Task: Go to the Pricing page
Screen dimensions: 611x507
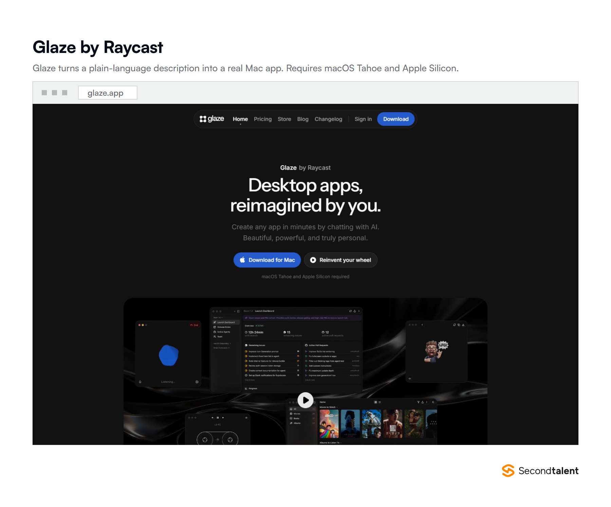Action: (263, 119)
